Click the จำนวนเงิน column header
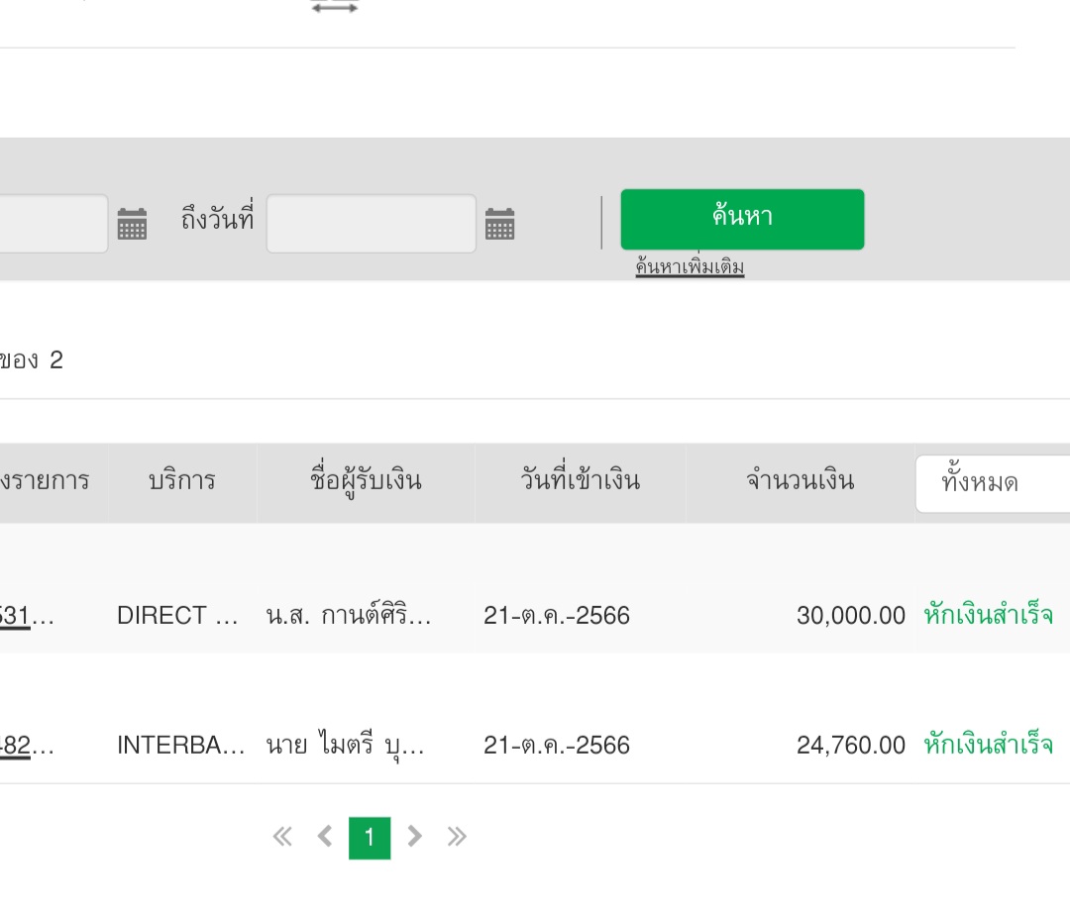 tap(800, 482)
